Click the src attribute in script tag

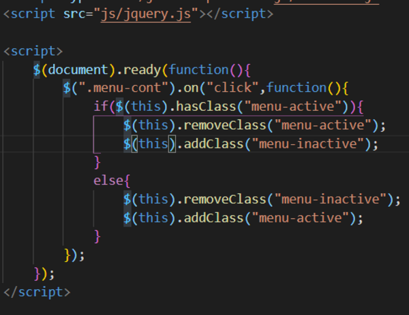[74, 14]
